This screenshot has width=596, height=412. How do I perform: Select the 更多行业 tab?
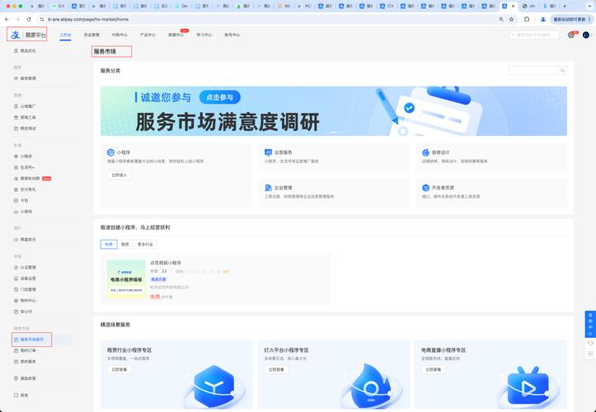(x=145, y=244)
